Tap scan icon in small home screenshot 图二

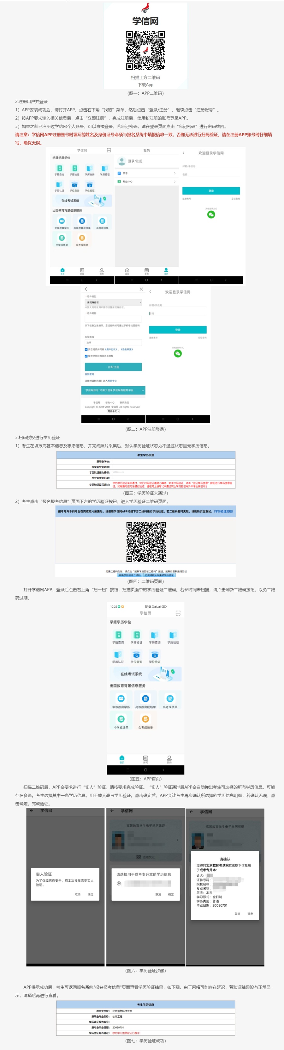click(109, 150)
